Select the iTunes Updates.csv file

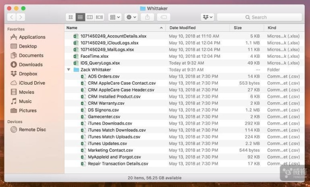pyautogui.click(x=107, y=144)
